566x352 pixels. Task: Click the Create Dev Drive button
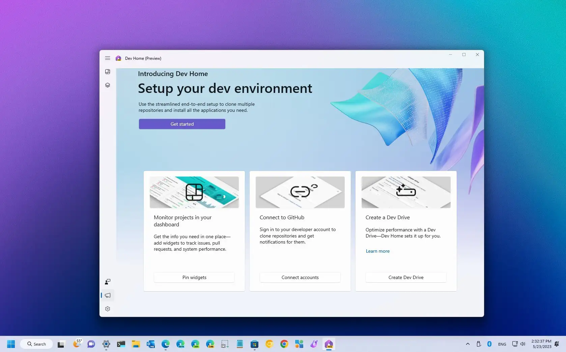(406, 277)
